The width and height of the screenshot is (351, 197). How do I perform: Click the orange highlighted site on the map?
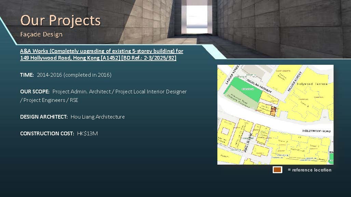pyautogui.click(x=273, y=112)
